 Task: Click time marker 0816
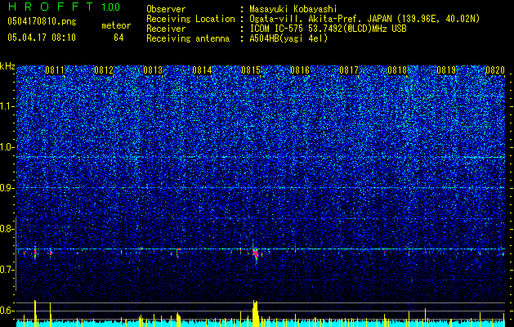point(300,70)
